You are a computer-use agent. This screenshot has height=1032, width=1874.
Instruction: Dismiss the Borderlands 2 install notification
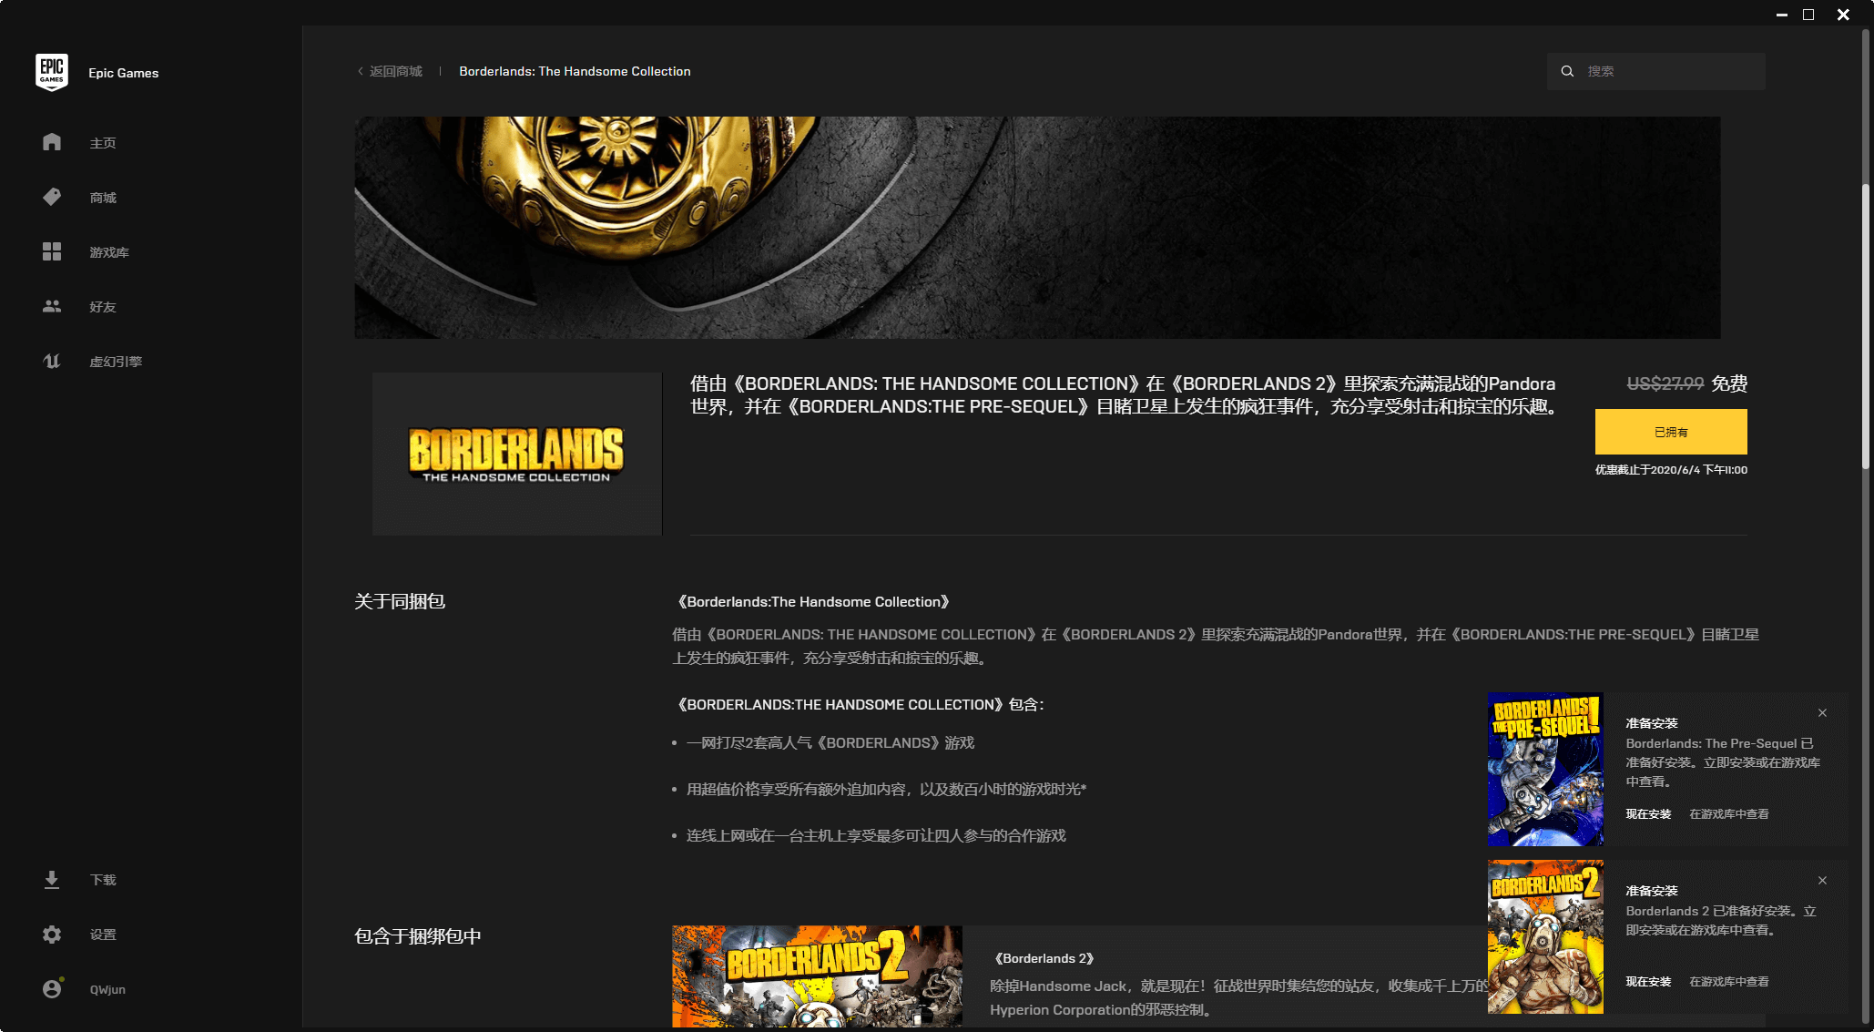click(1822, 881)
